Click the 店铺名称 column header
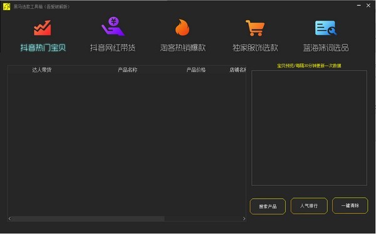This screenshot has width=376, height=234. click(238, 70)
